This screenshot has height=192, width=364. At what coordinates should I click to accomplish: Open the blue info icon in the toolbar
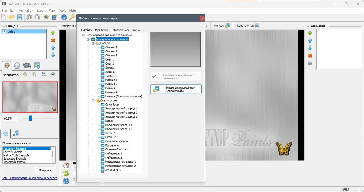[64, 17]
